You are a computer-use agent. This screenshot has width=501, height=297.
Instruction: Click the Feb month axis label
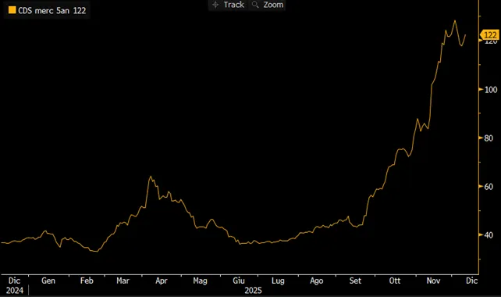(x=87, y=281)
